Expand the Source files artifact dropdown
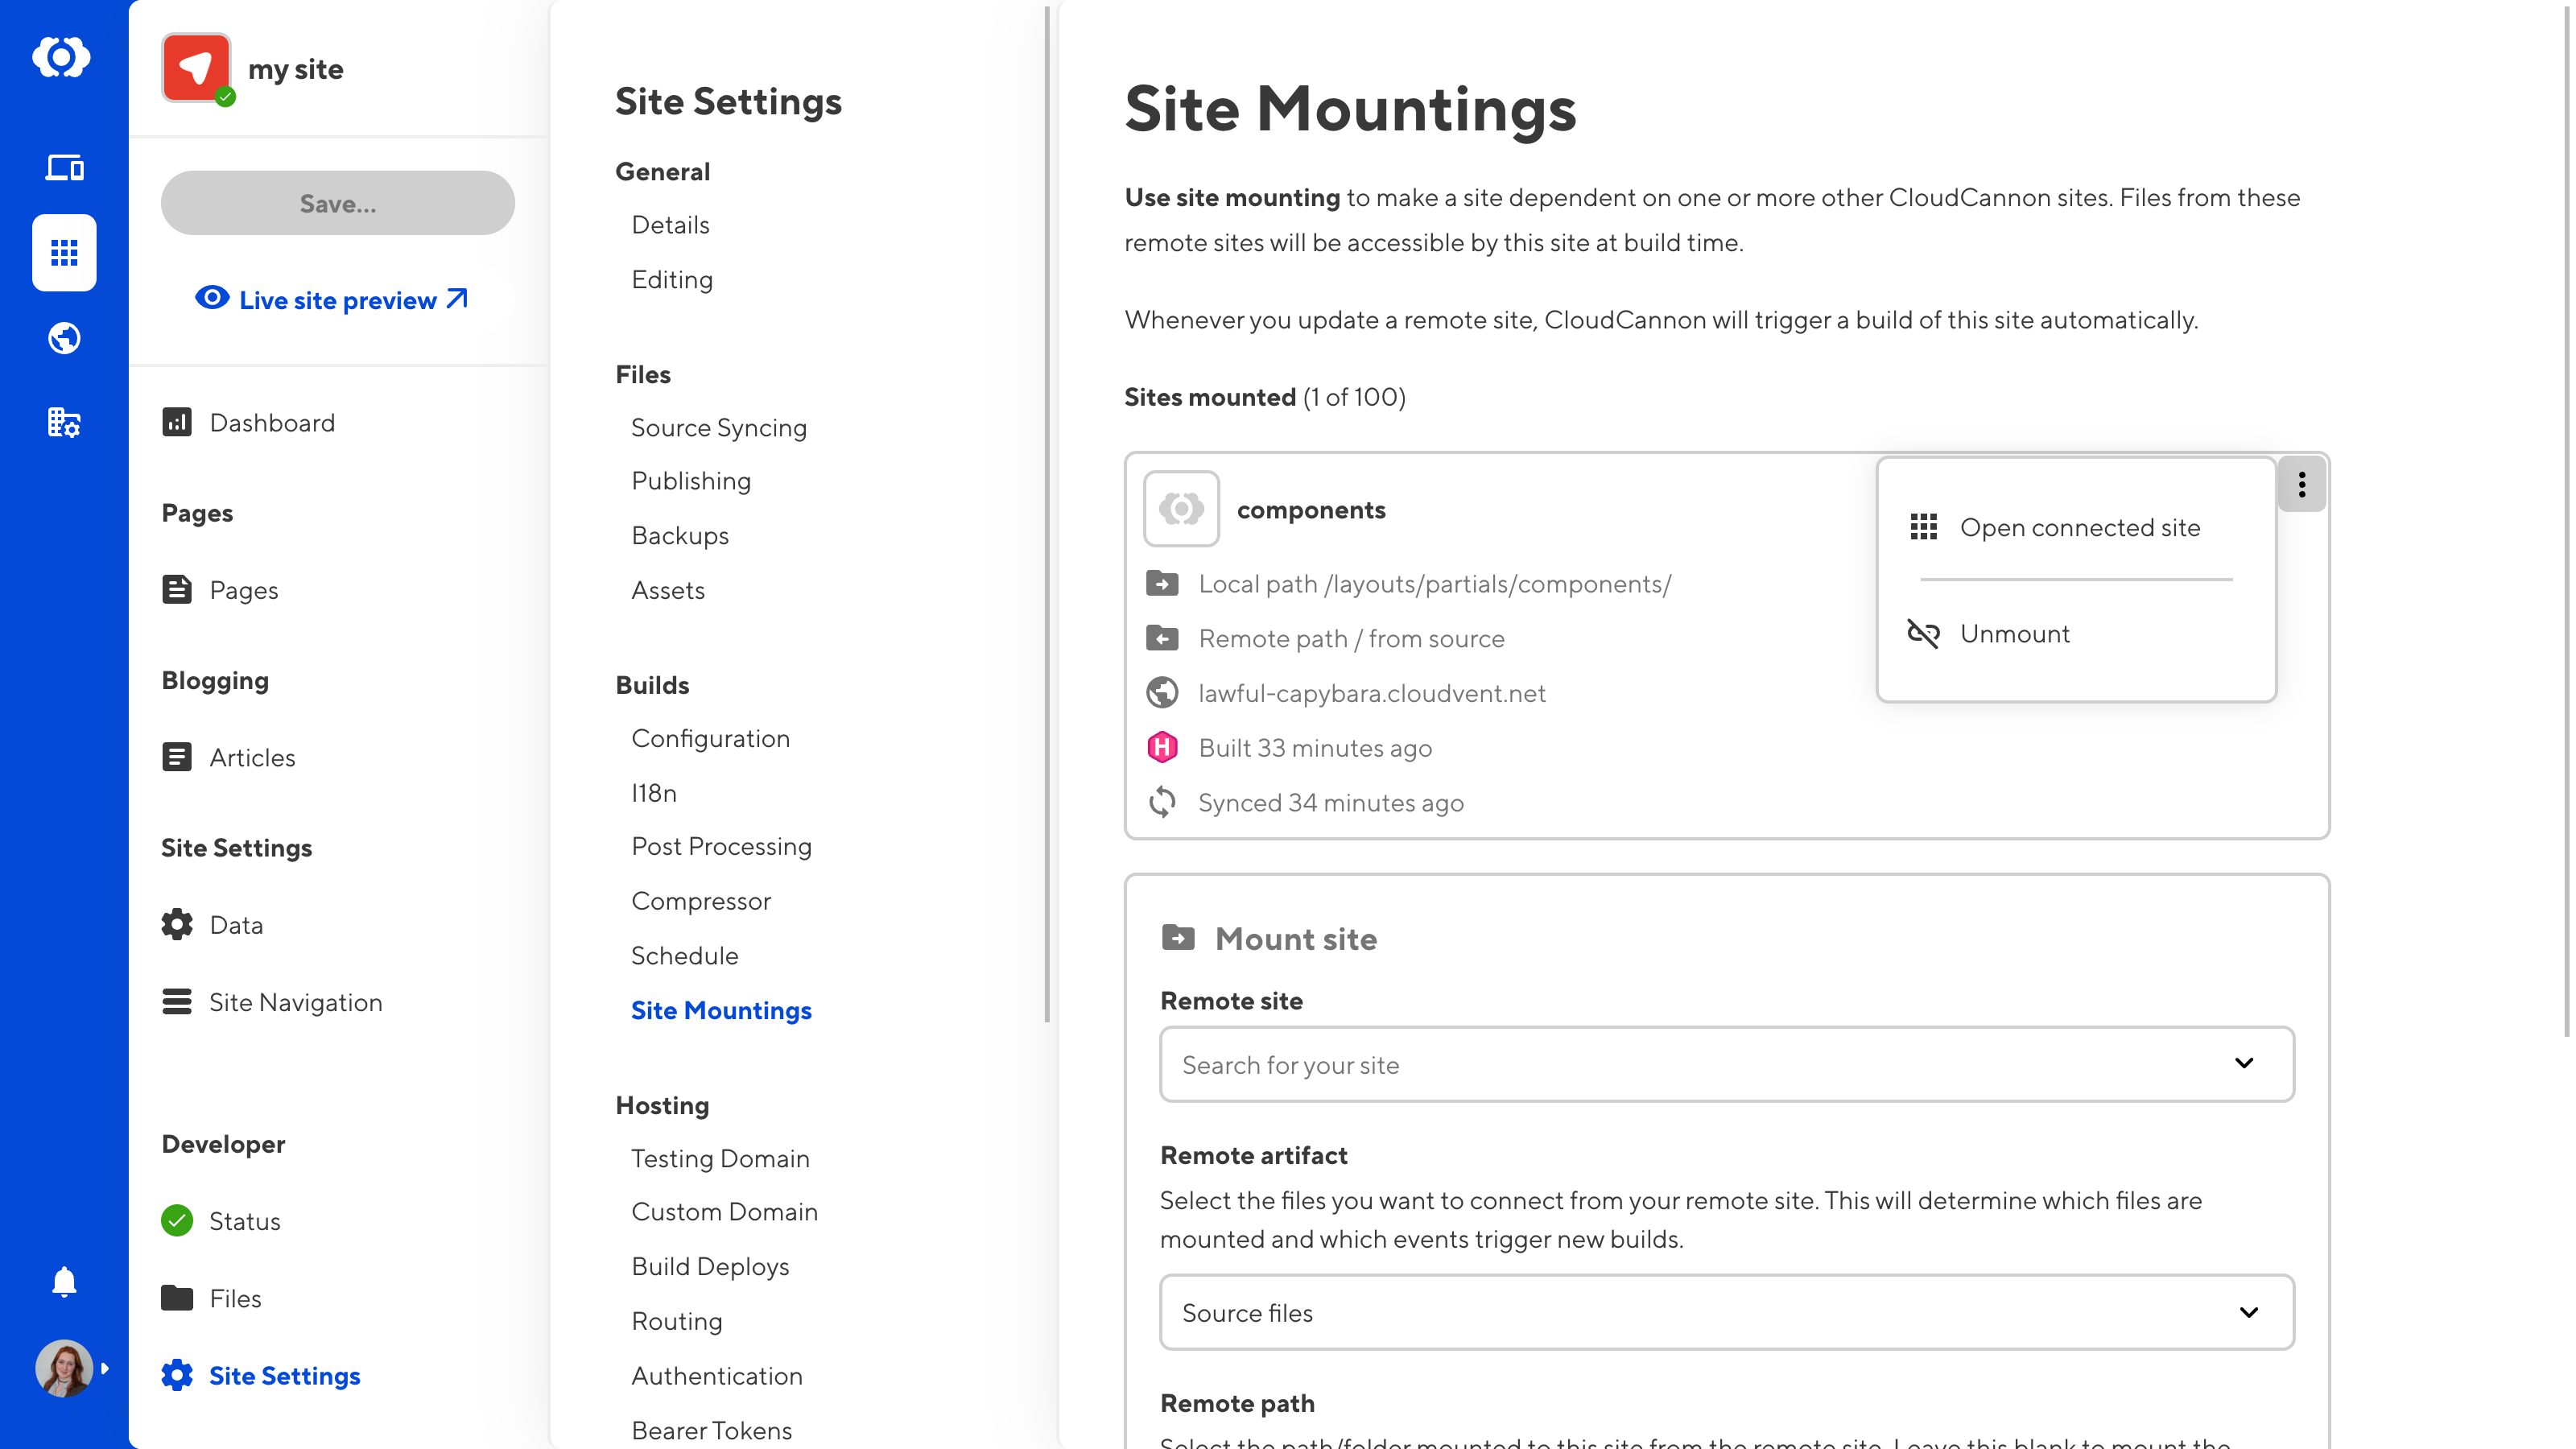Image resolution: width=2576 pixels, height=1449 pixels. point(1726,1312)
